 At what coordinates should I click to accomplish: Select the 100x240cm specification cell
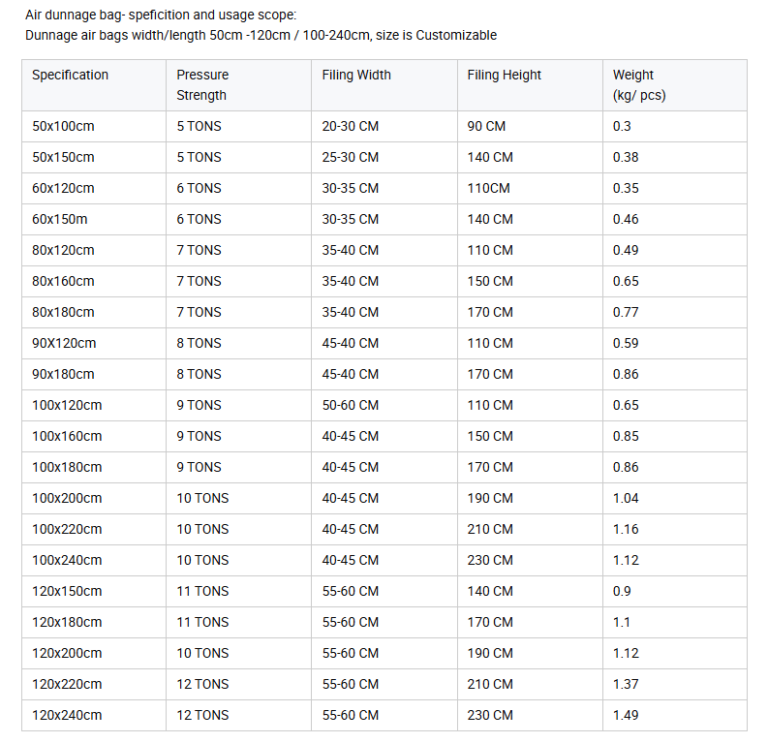point(94,560)
